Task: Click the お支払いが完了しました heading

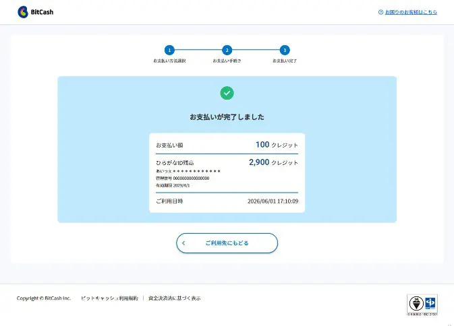Action: click(x=227, y=117)
